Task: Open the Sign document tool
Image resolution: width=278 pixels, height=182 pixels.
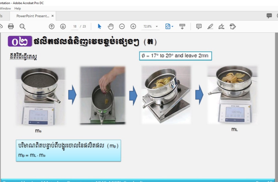Action: (x=221, y=26)
